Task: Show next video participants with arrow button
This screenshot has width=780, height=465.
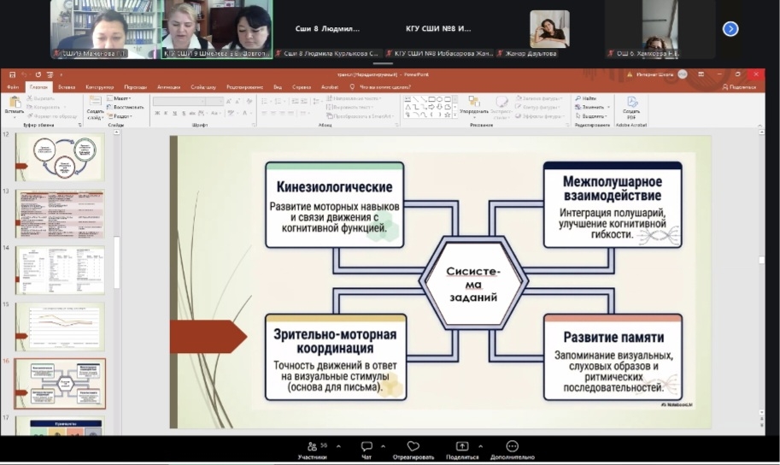Action: click(730, 28)
